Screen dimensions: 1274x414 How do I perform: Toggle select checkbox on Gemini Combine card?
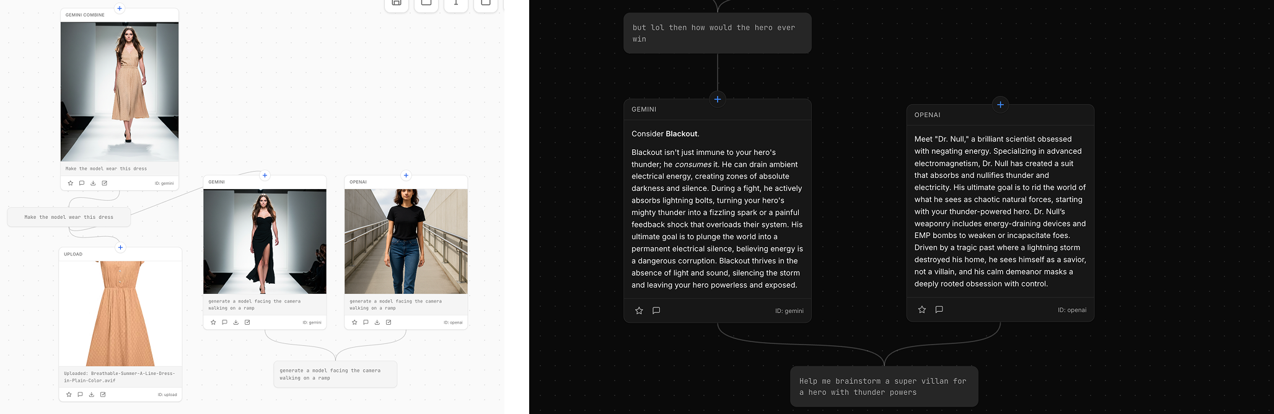click(105, 183)
